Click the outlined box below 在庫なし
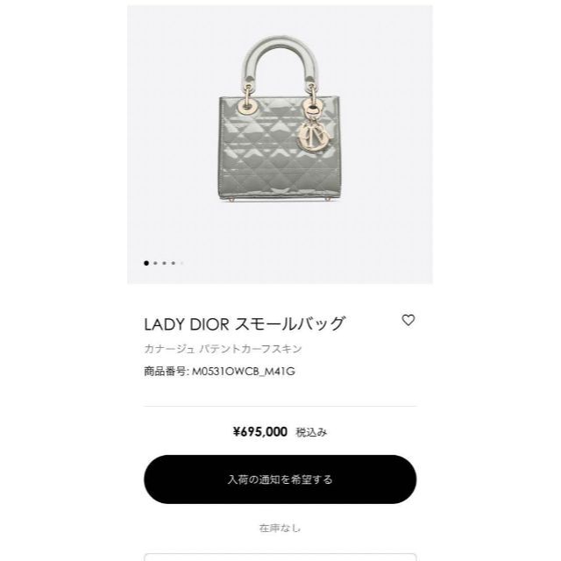 point(280,557)
